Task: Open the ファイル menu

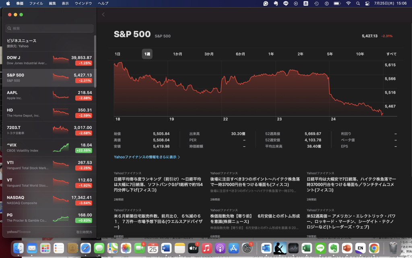Action: [37, 3]
